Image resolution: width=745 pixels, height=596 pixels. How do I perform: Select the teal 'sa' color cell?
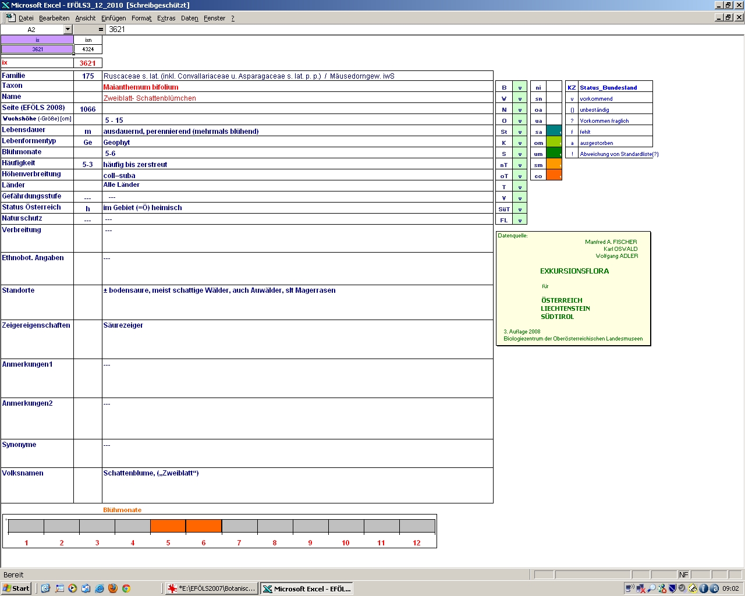coord(554,132)
